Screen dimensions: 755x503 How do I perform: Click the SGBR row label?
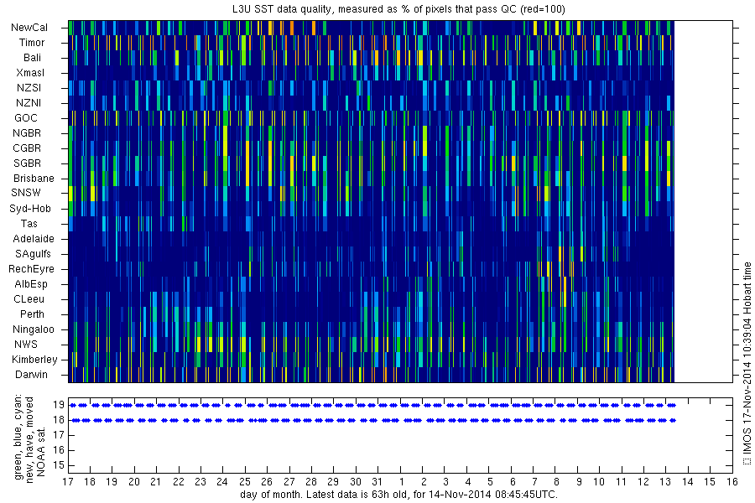(x=27, y=163)
